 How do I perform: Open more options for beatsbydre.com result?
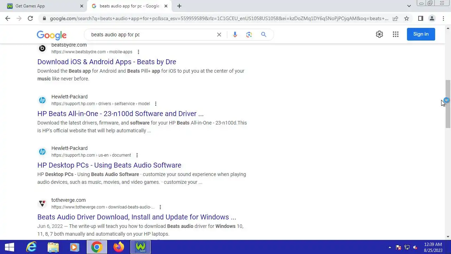(138, 52)
